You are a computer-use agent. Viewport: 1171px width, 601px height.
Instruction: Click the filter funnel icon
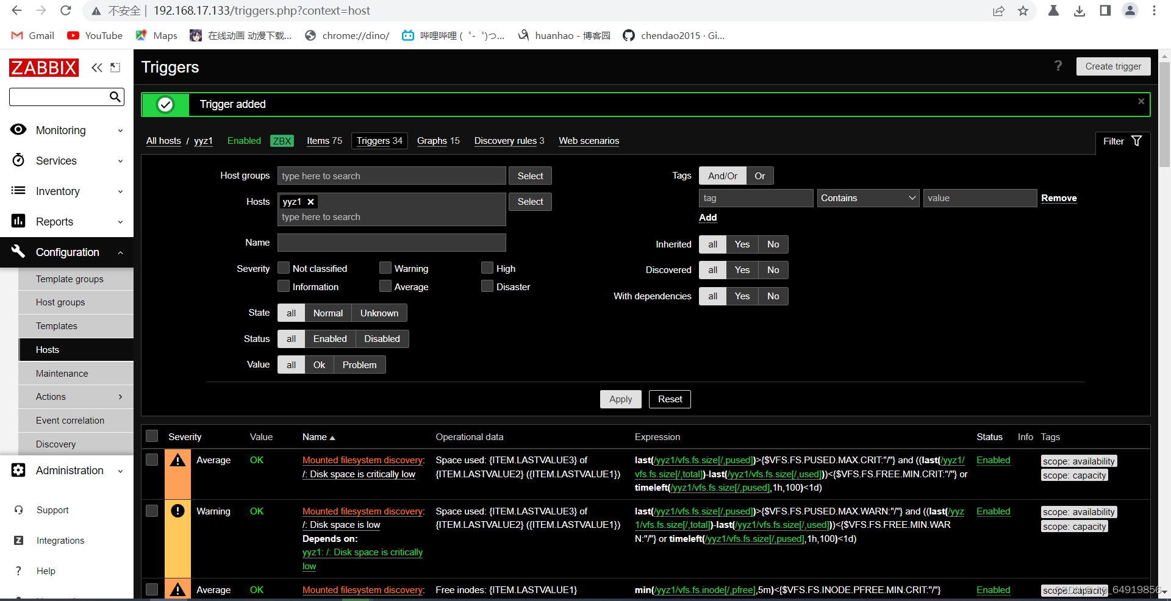[x=1137, y=141]
